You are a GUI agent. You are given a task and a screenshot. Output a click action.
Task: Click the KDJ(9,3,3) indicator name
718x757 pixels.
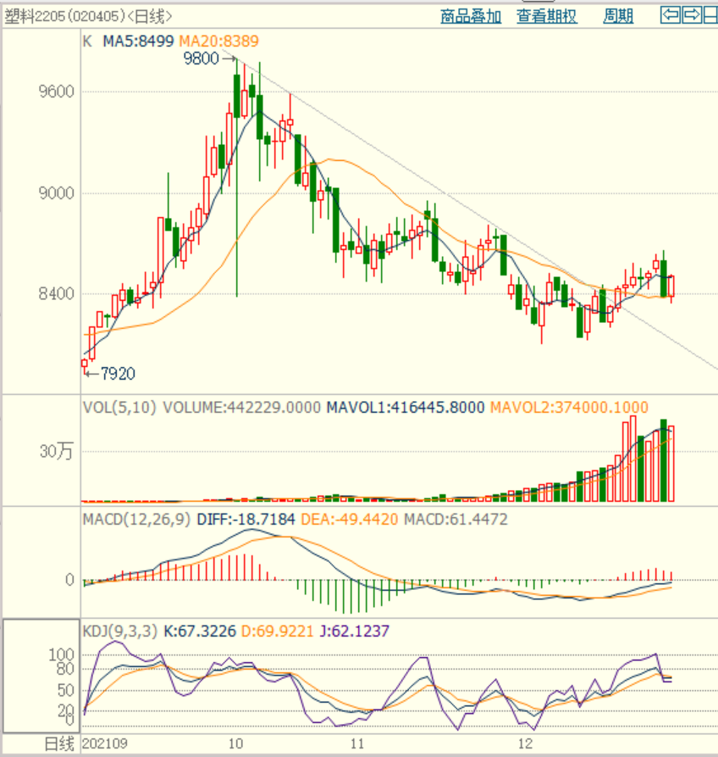click(x=119, y=632)
